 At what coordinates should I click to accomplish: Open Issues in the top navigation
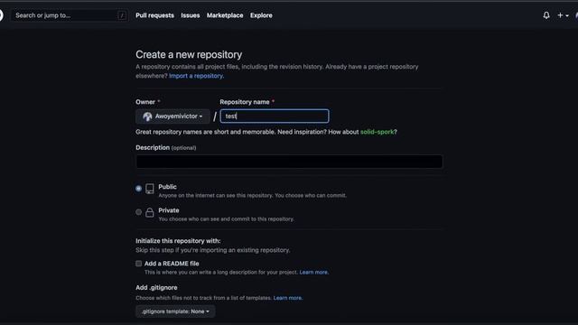pyautogui.click(x=191, y=15)
